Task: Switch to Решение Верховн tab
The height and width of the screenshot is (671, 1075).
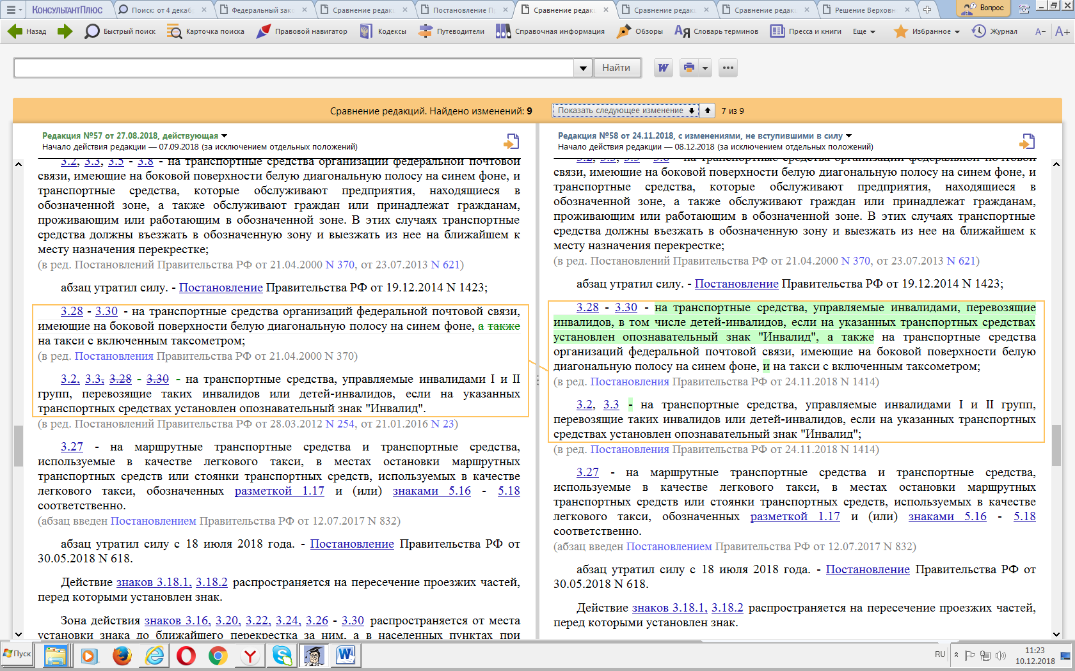Action: pos(864,10)
